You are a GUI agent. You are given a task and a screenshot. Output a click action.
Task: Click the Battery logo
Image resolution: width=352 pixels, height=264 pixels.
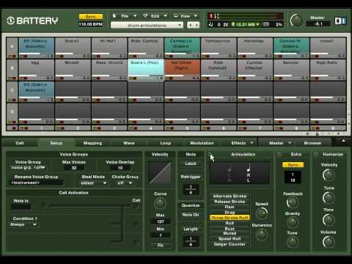click(x=32, y=21)
